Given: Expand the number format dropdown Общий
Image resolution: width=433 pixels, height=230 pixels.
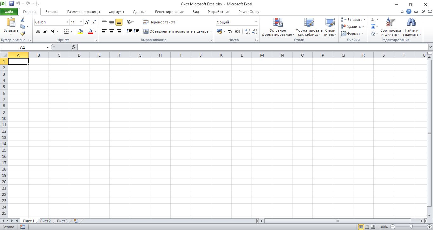Looking at the screenshot, I should click(x=256, y=22).
